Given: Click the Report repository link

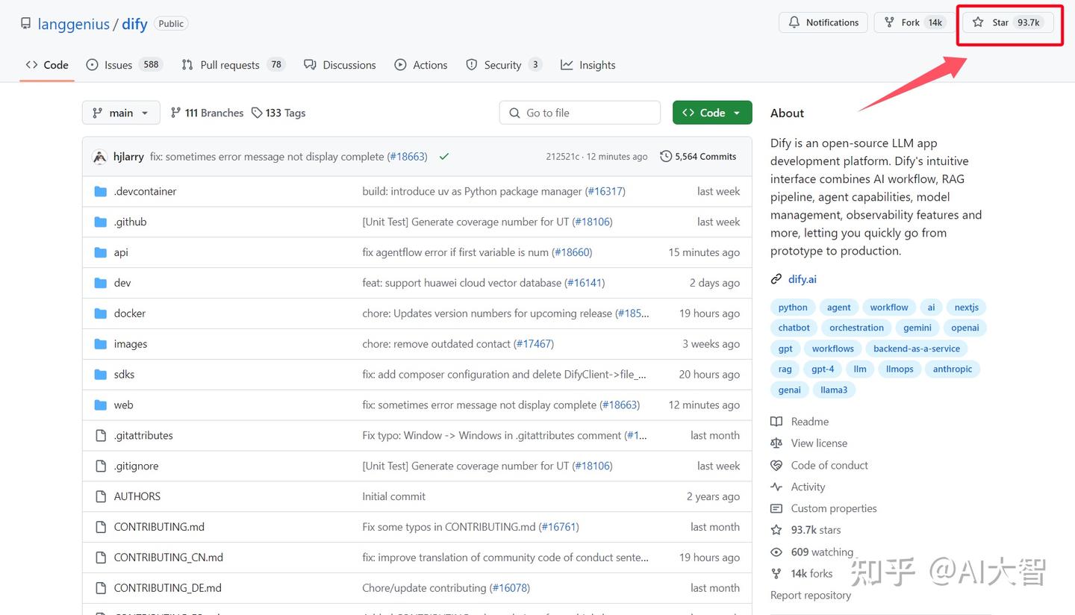Looking at the screenshot, I should pyautogui.click(x=810, y=596).
